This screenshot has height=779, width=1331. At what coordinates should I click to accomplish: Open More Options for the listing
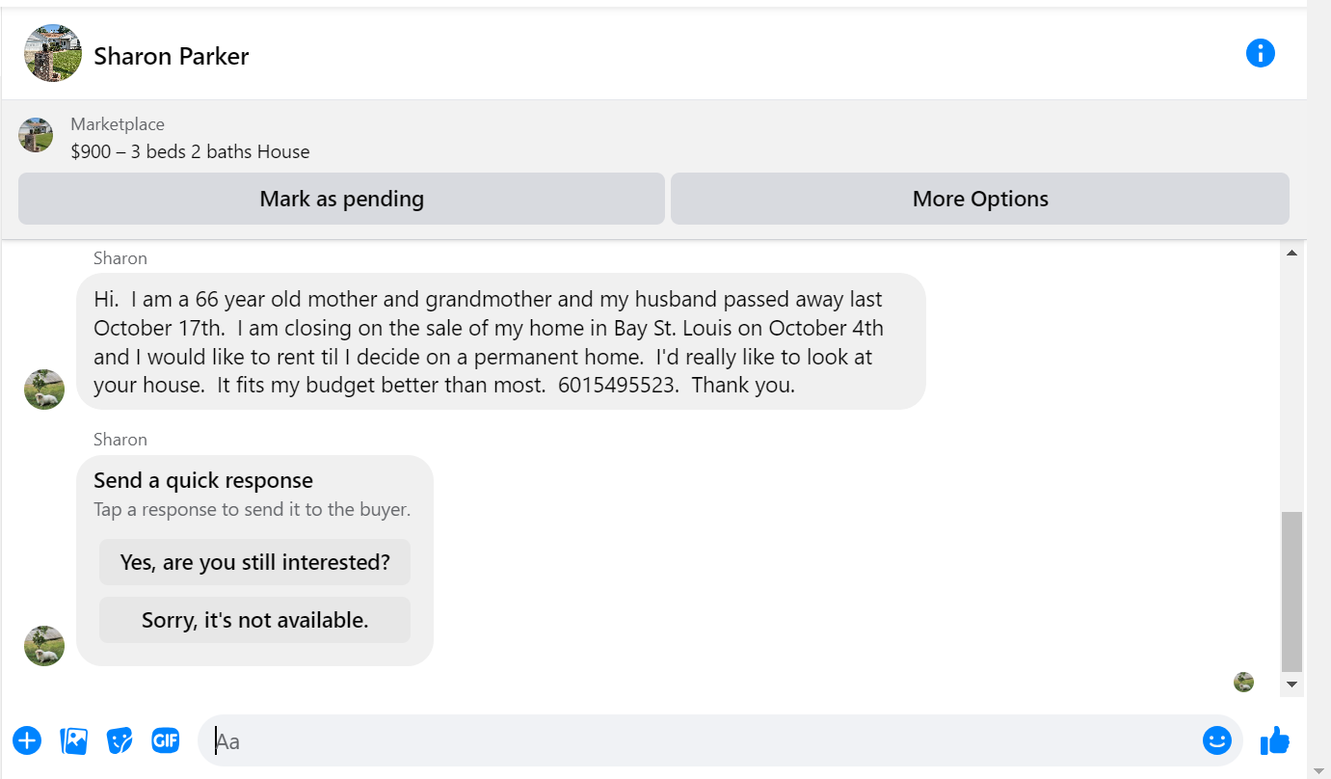(x=980, y=199)
